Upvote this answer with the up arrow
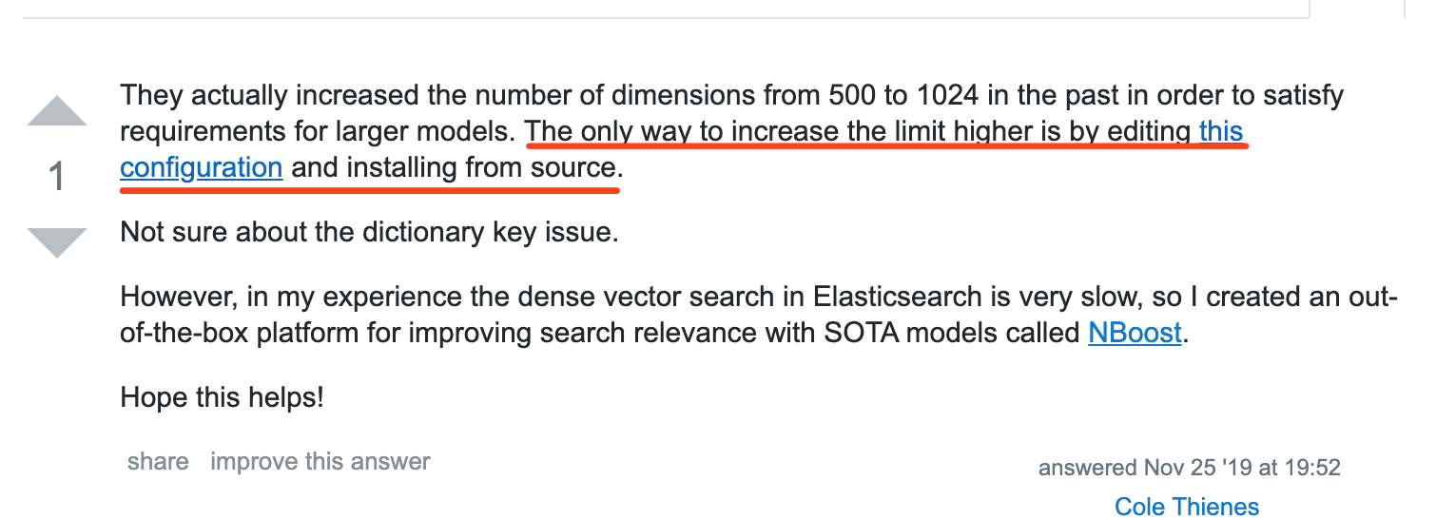1436x519 pixels. (x=57, y=110)
